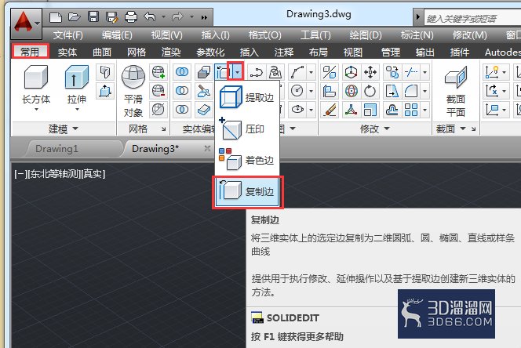
Task: Click the Rotate circular arrow icon
Action: [x=370, y=91]
